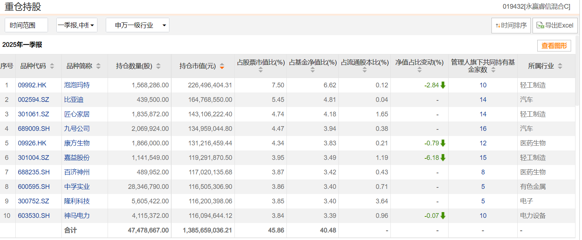The width and height of the screenshot is (582, 240).
Task: Click holding quantity 28,346,790.00
Action: coord(148,187)
